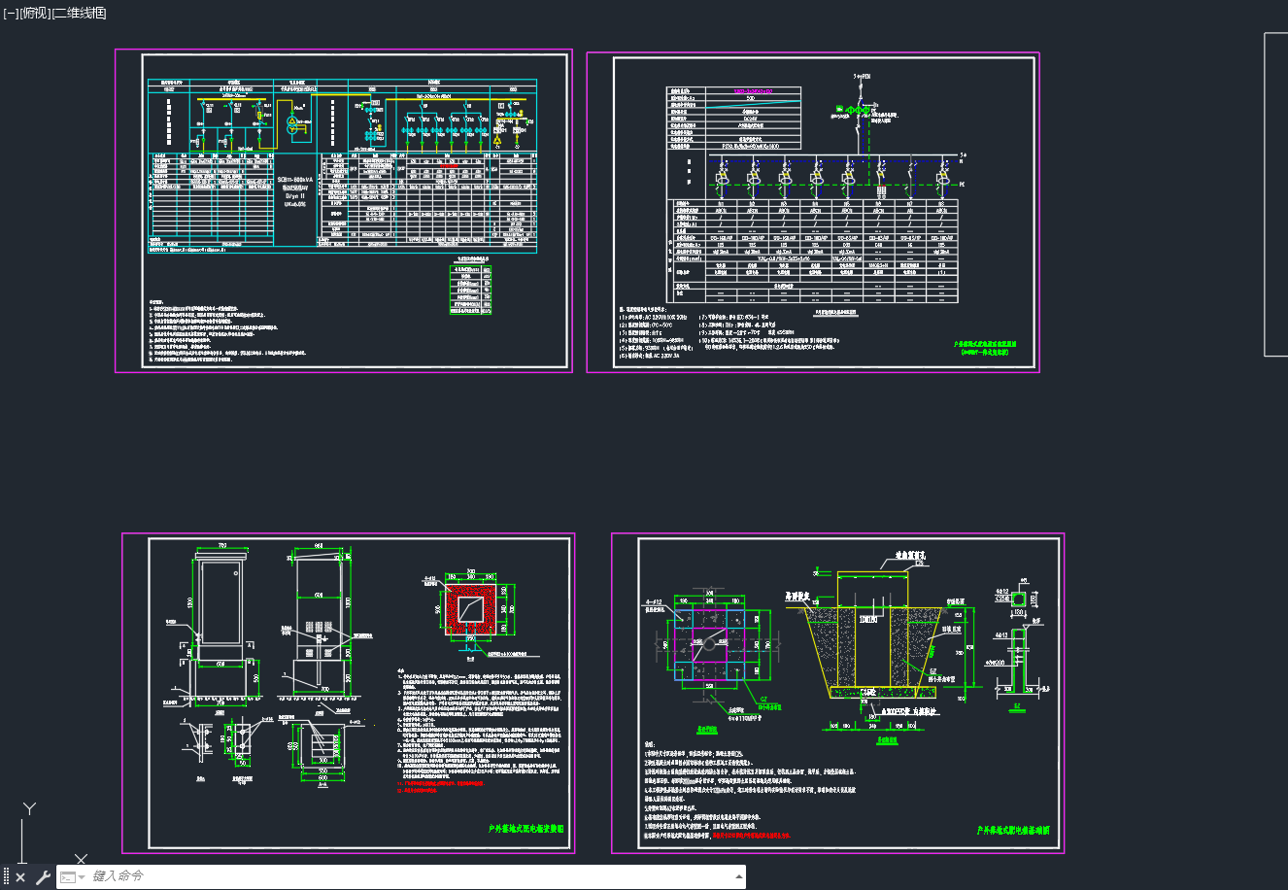Close the command line window
1288x890 pixels.
coord(21,877)
